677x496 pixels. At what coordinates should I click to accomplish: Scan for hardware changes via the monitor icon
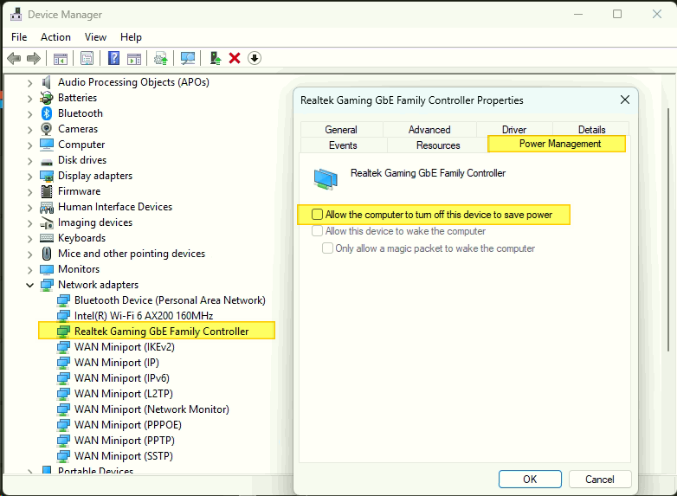pos(187,58)
